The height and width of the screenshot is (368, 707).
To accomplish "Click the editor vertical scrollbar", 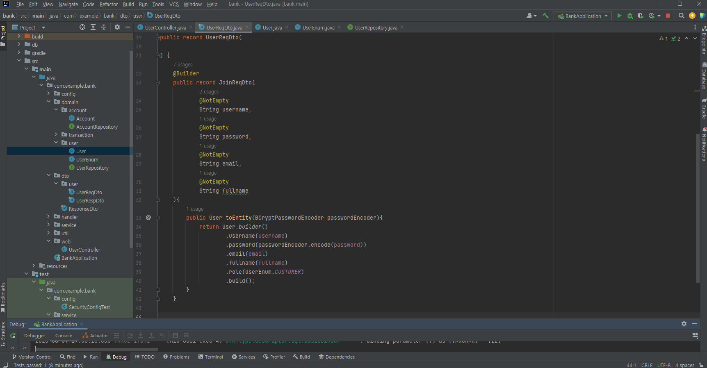I will pyautogui.click(x=698, y=208).
